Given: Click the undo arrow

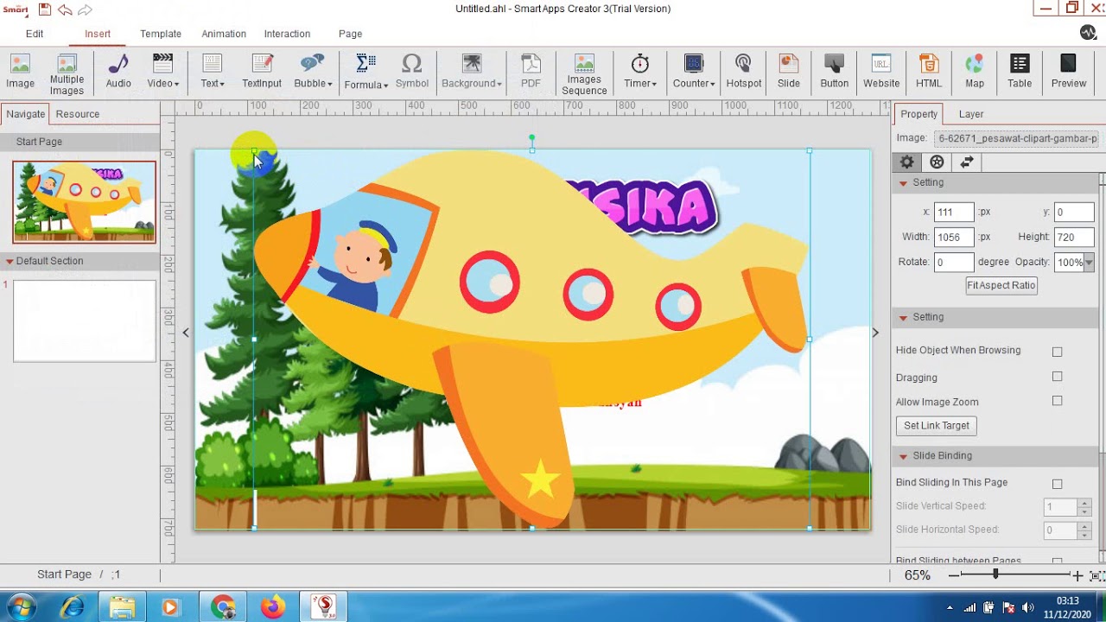Looking at the screenshot, I should tap(65, 10).
